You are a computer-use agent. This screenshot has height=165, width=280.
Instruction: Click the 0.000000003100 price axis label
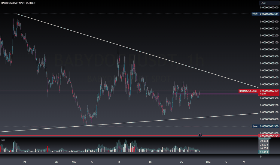269,43
